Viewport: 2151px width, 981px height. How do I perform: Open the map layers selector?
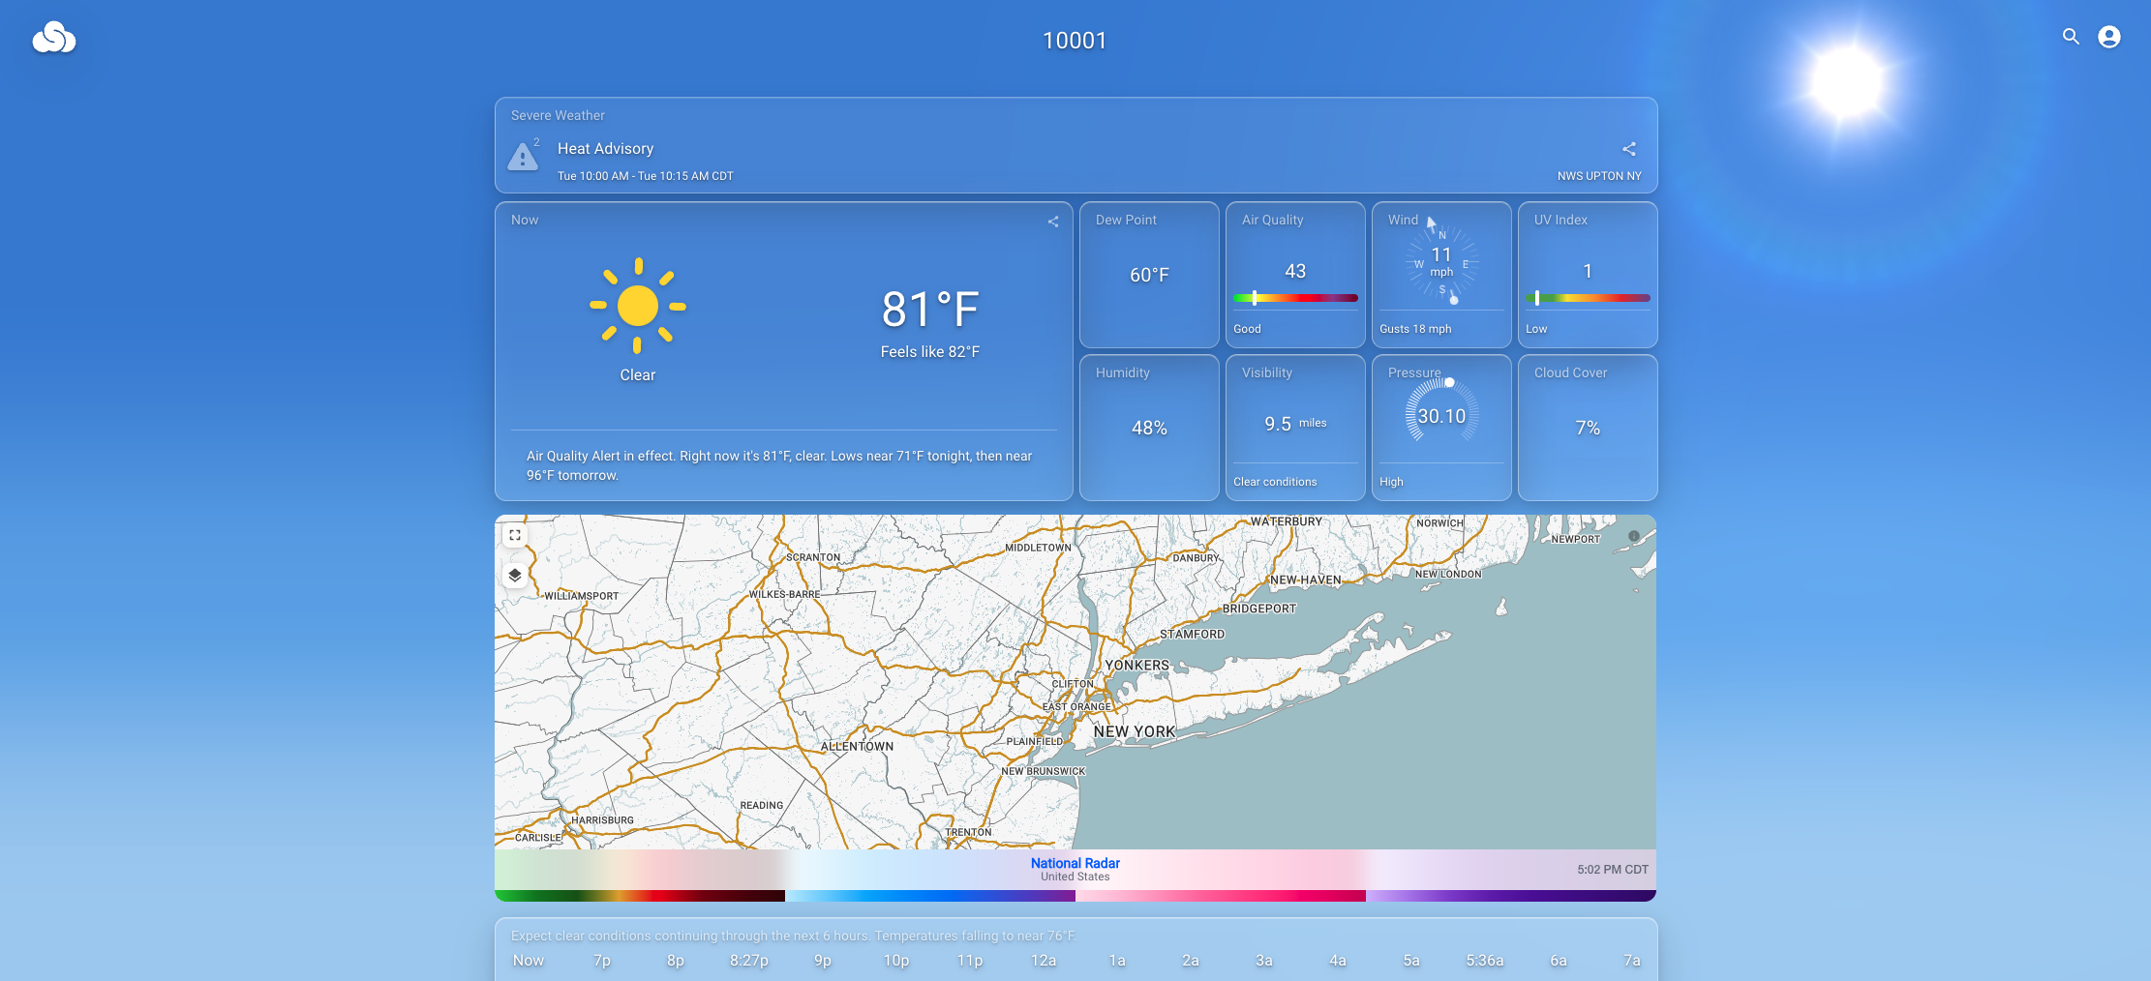515,576
